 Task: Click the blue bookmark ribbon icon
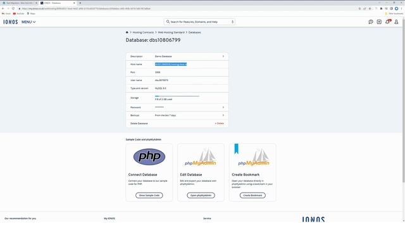click(236, 149)
